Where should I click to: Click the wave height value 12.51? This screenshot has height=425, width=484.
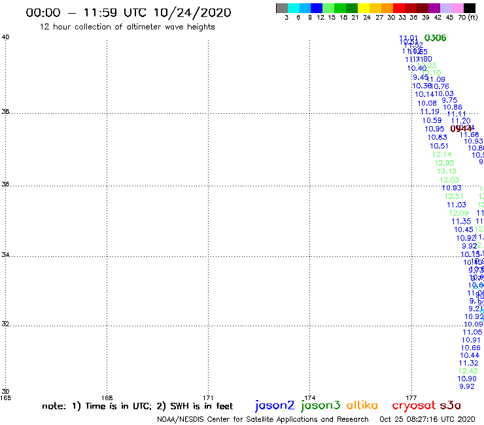454,196
